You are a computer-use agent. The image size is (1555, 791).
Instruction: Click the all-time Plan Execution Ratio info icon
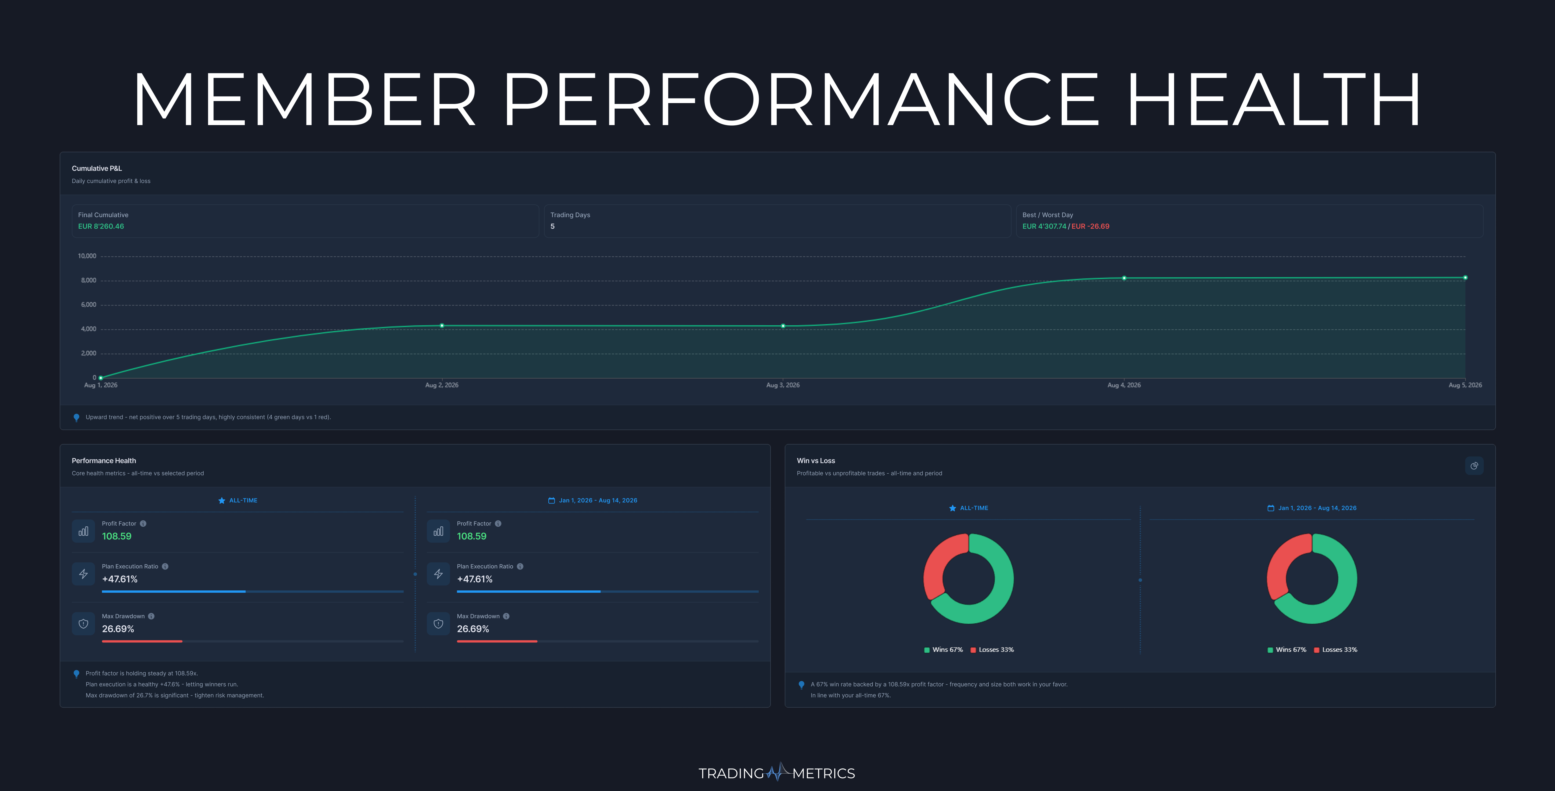coord(165,566)
